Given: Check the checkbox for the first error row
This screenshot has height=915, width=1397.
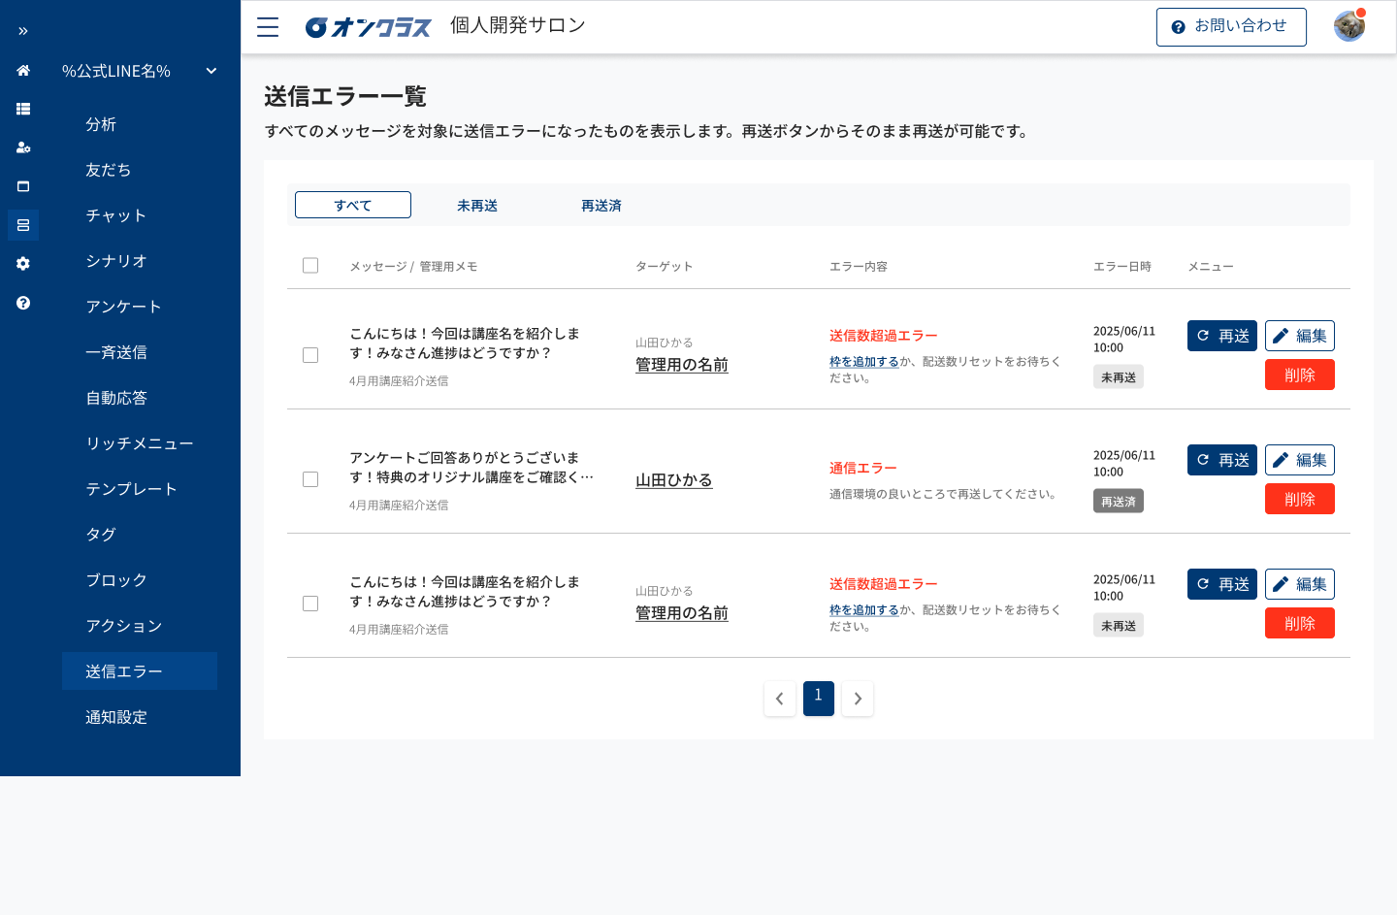Looking at the screenshot, I should click(x=310, y=355).
